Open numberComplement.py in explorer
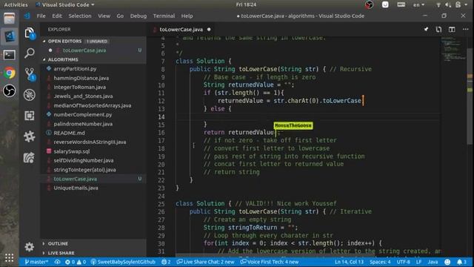 93,115
